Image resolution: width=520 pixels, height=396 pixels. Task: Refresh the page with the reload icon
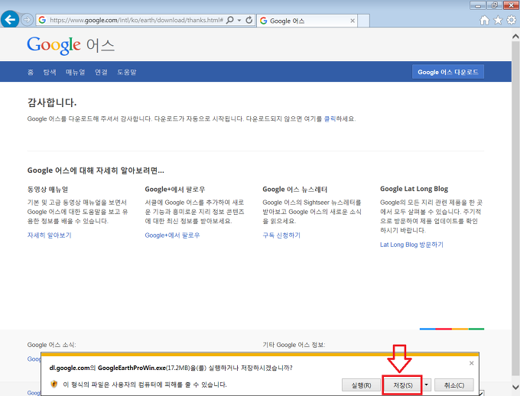pyautogui.click(x=249, y=20)
